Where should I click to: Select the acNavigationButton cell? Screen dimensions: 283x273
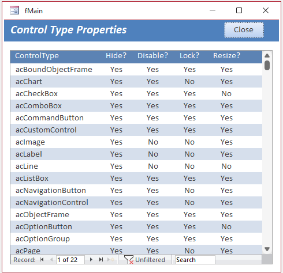[51, 191]
